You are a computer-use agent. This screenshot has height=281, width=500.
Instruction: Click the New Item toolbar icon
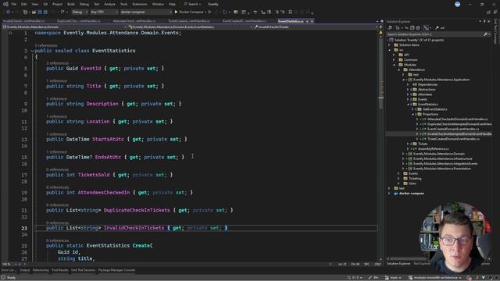pyautogui.click(x=25, y=12)
